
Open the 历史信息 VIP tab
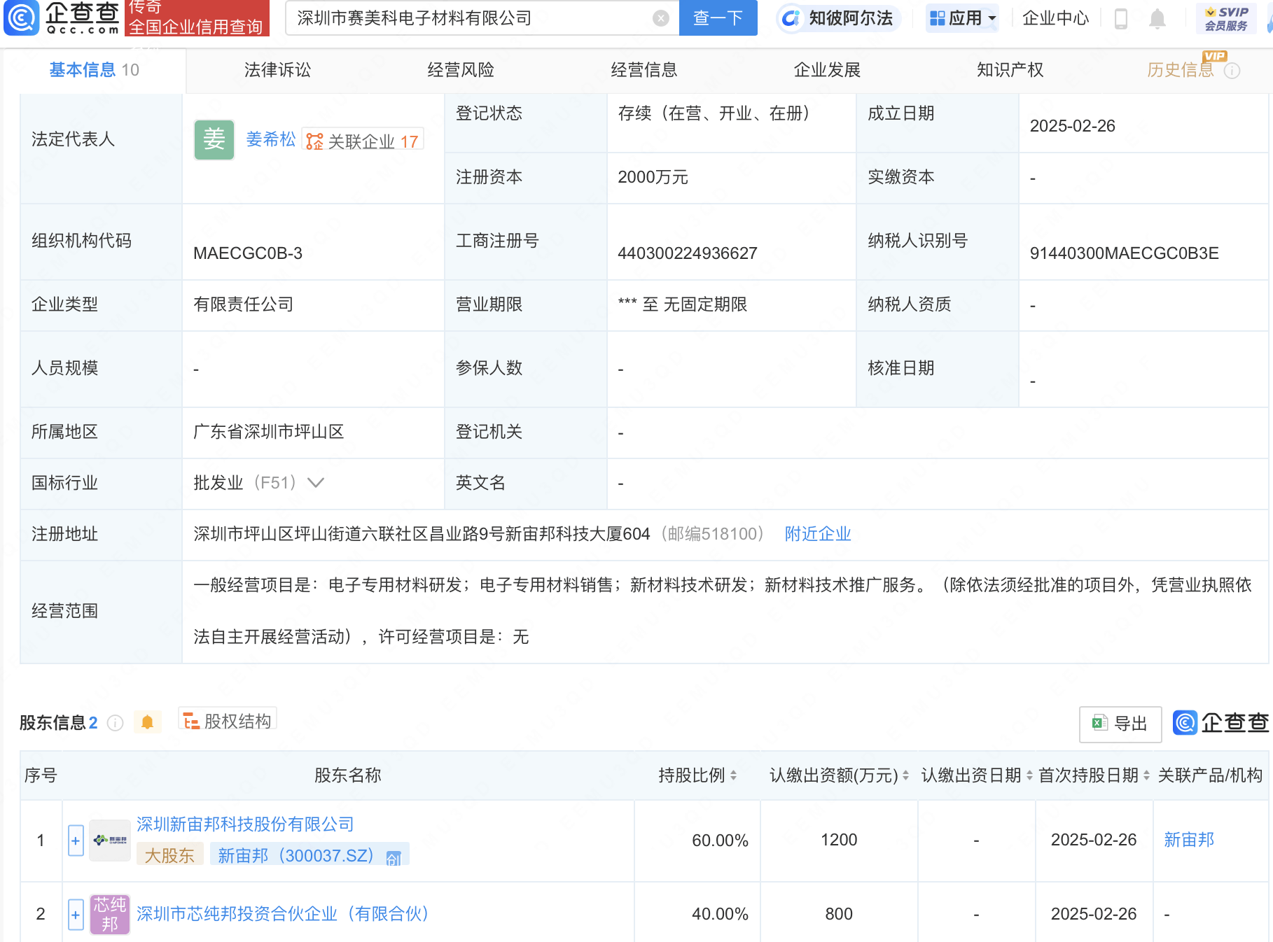1181,70
